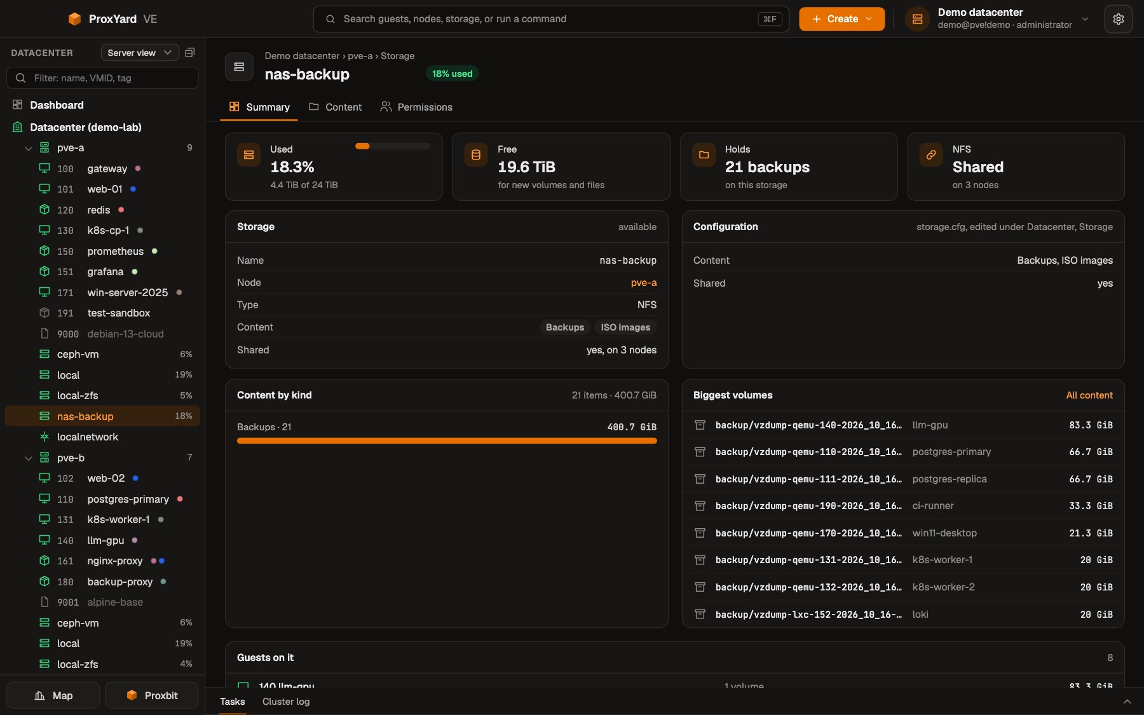Screen dimensions: 1144x715
Task: Click the Free card database icon
Action: [x=476, y=154]
